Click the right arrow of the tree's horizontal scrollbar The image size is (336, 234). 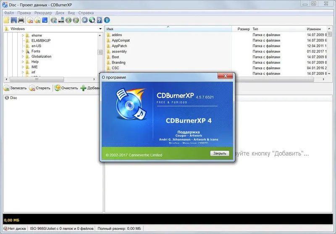click(x=94, y=79)
